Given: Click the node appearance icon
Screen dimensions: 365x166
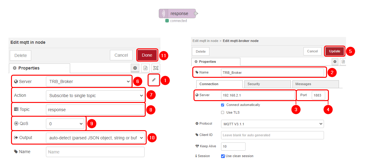Looking at the screenshot, I should (156, 68).
